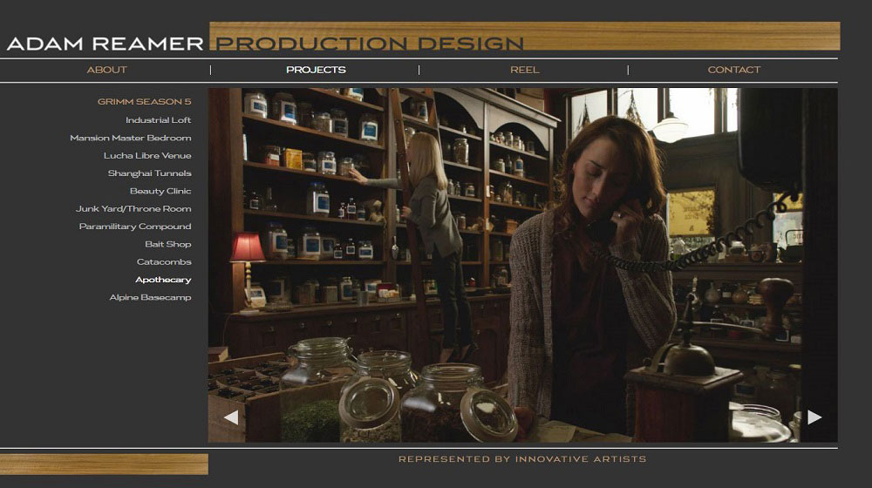View the Junk Yard/Throne Room set

point(133,209)
